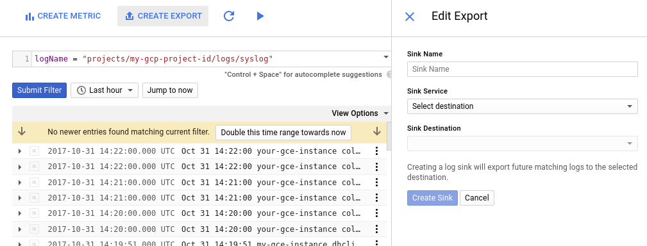Image resolution: width=647 pixels, height=246 pixels.
Task: Expand the second 14:21:00 log entry
Action: tap(19, 198)
